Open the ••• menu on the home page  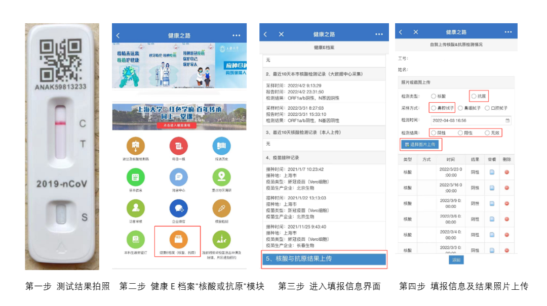[x=237, y=35]
